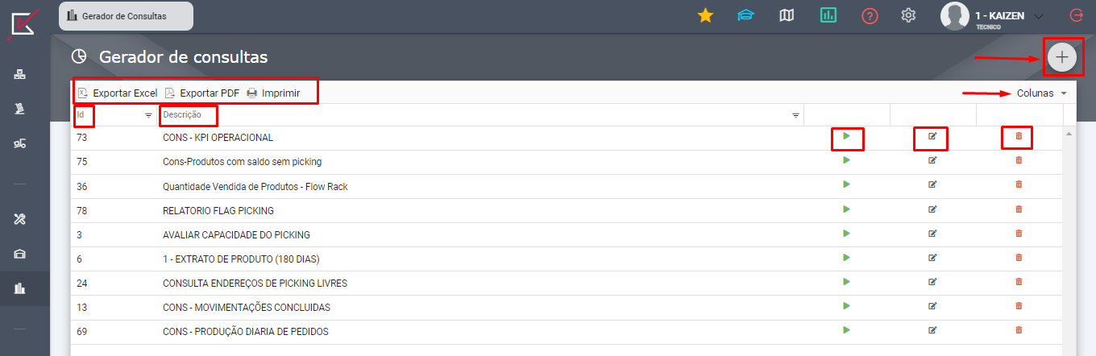Open the Colunas dropdown
1096x356 pixels.
1041,93
